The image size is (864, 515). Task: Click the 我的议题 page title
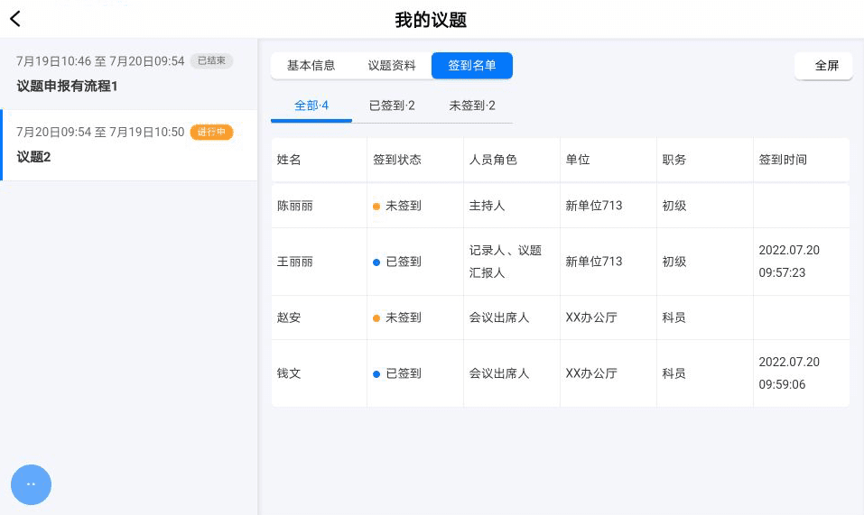pyautogui.click(x=431, y=20)
